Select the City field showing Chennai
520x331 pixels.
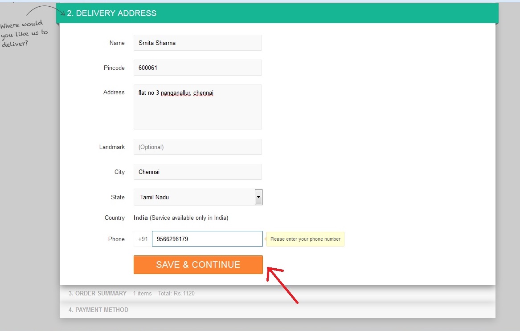point(197,172)
